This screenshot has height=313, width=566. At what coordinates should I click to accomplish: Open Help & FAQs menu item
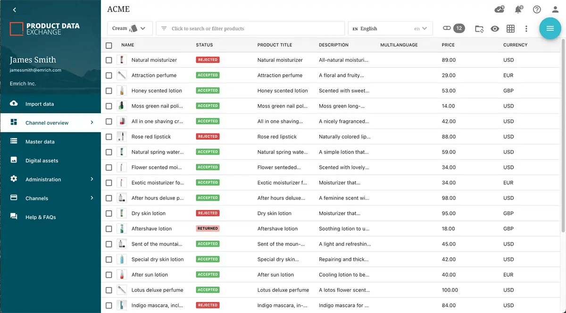pos(50,217)
